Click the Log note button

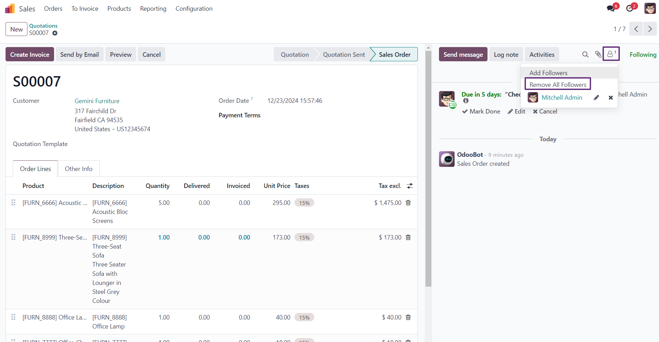[506, 54]
